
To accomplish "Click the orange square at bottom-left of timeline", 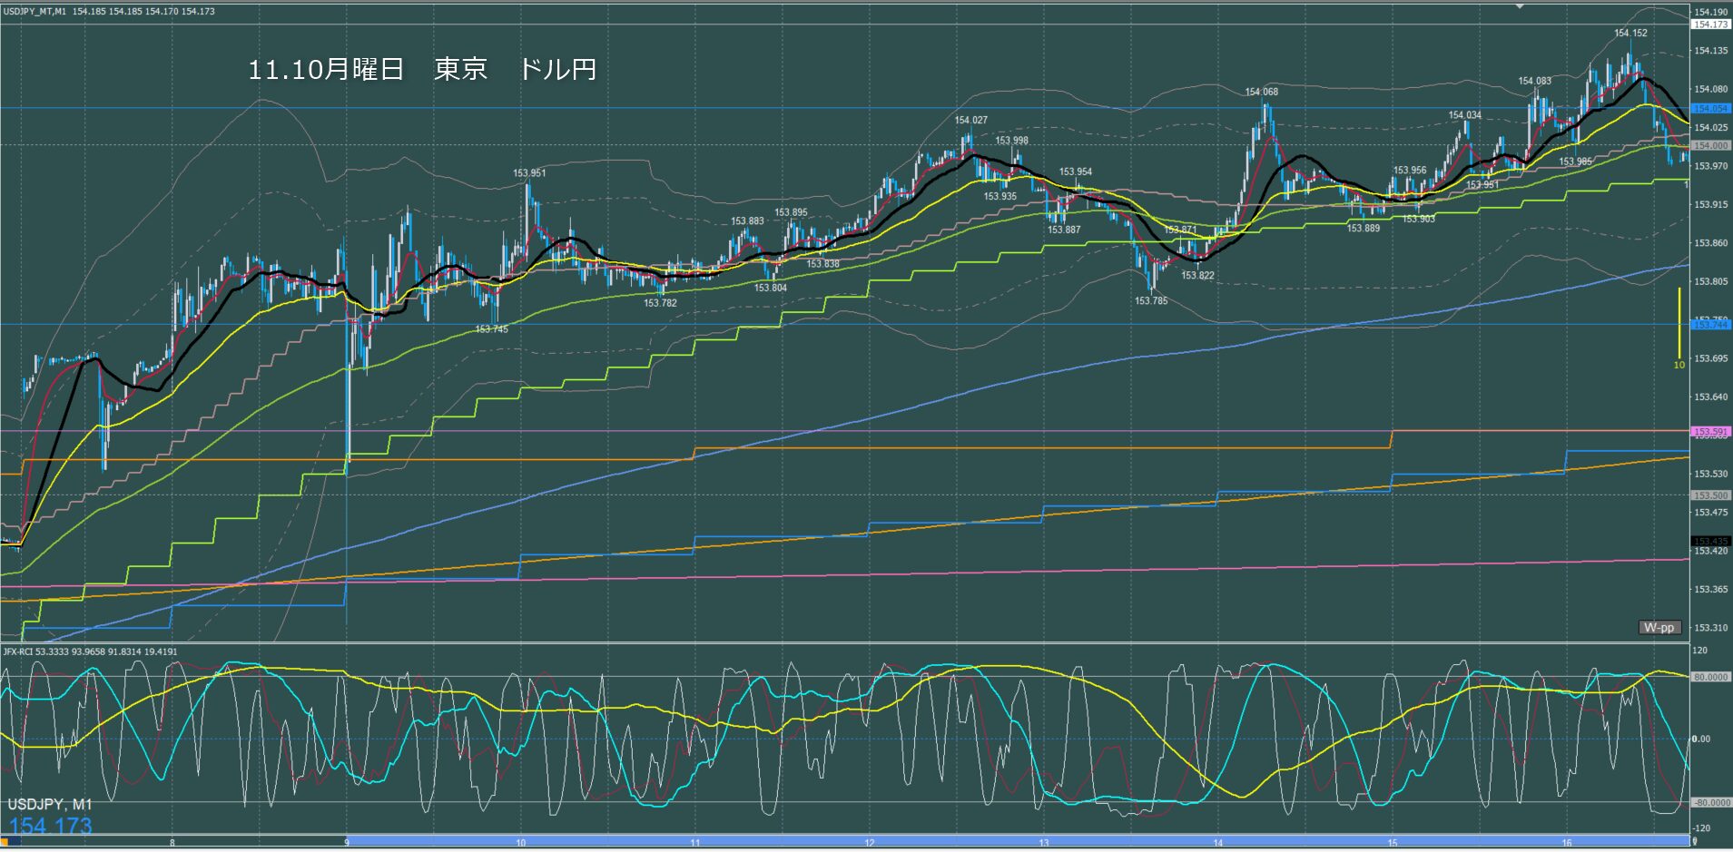I will tap(5, 843).
